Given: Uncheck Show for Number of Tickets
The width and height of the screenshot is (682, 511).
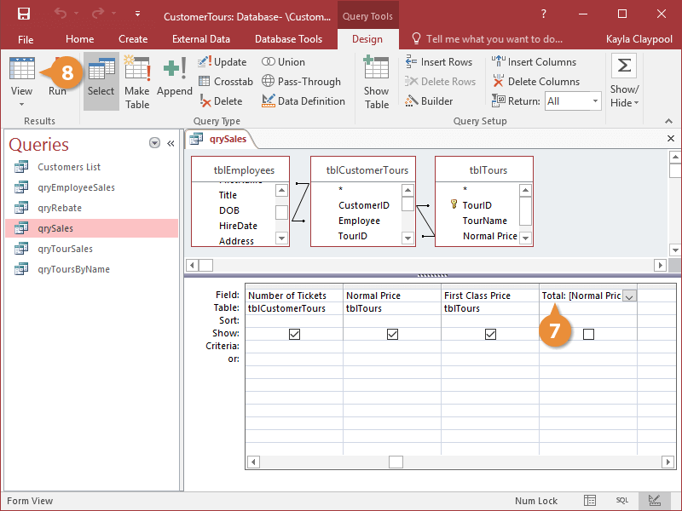Looking at the screenshot, I should click(x=294, y=335).
